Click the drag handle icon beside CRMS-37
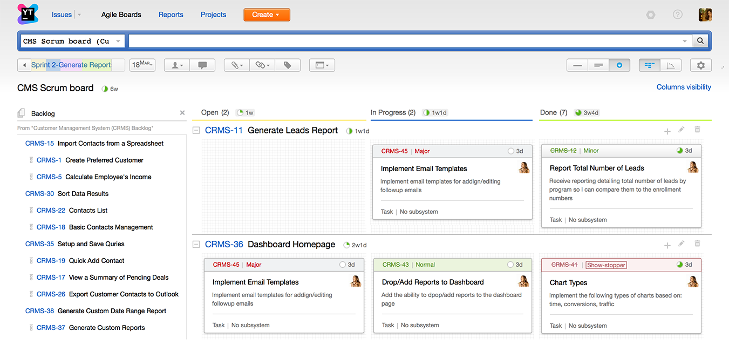This screenshot has height=351, width=729. 31,327
